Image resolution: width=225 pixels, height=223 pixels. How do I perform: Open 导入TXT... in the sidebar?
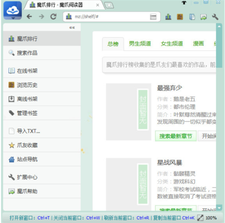pos(28,131)
